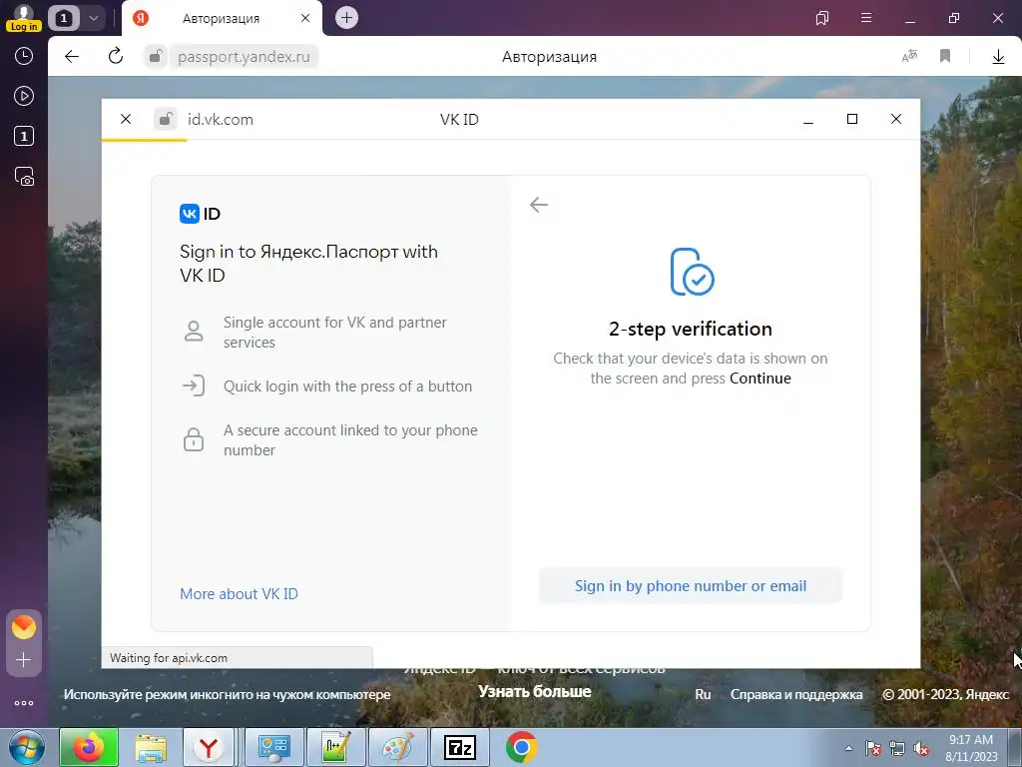
Task: Open Справка и поддержка link
Action: [x=795, y=694]
